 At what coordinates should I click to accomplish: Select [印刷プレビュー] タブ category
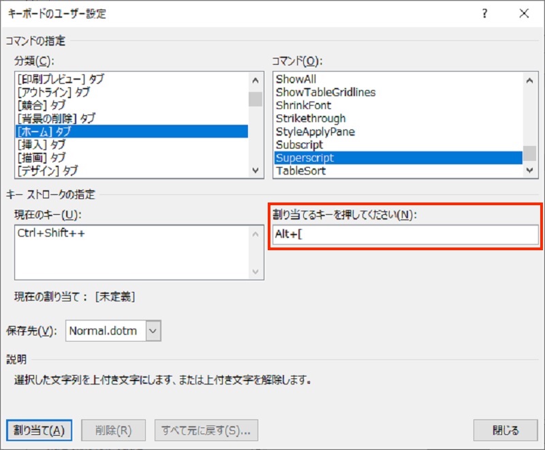[131, 79]
